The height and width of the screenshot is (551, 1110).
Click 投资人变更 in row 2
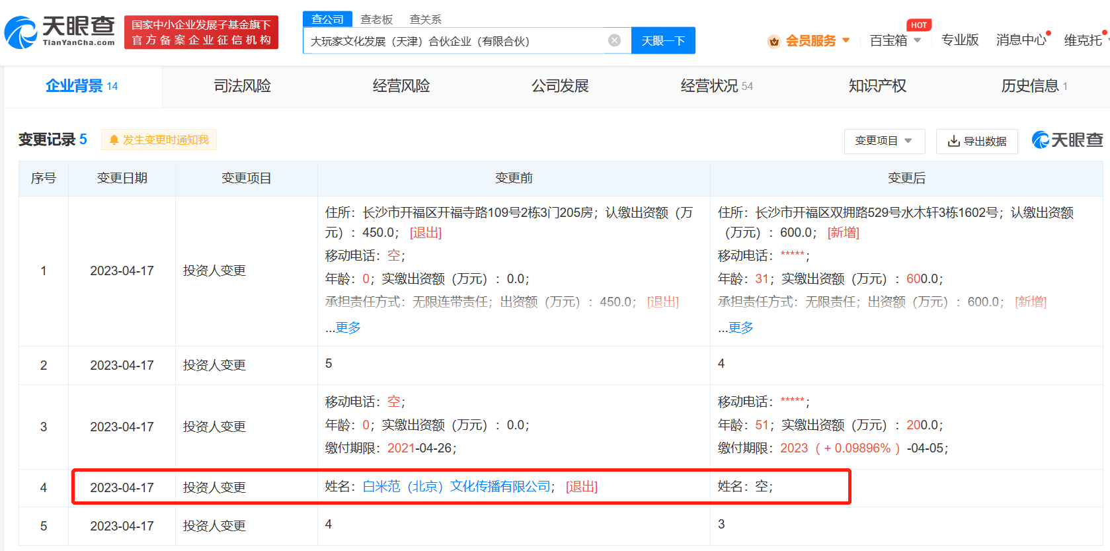point(214,365)
